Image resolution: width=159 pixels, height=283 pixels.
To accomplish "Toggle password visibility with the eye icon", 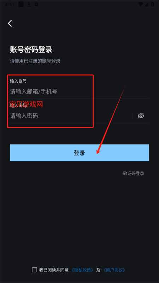I will click(141, 116).
